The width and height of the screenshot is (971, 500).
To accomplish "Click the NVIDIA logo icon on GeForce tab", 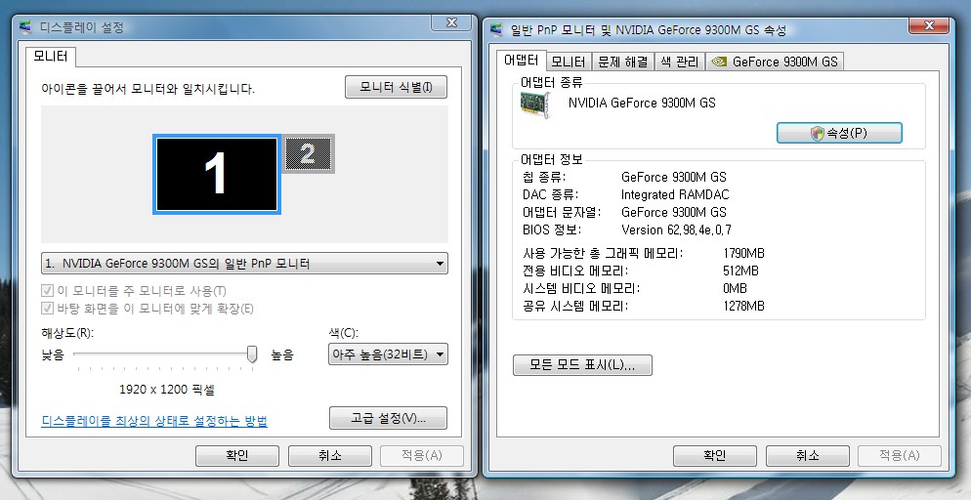I will click(x=719, y=62).
